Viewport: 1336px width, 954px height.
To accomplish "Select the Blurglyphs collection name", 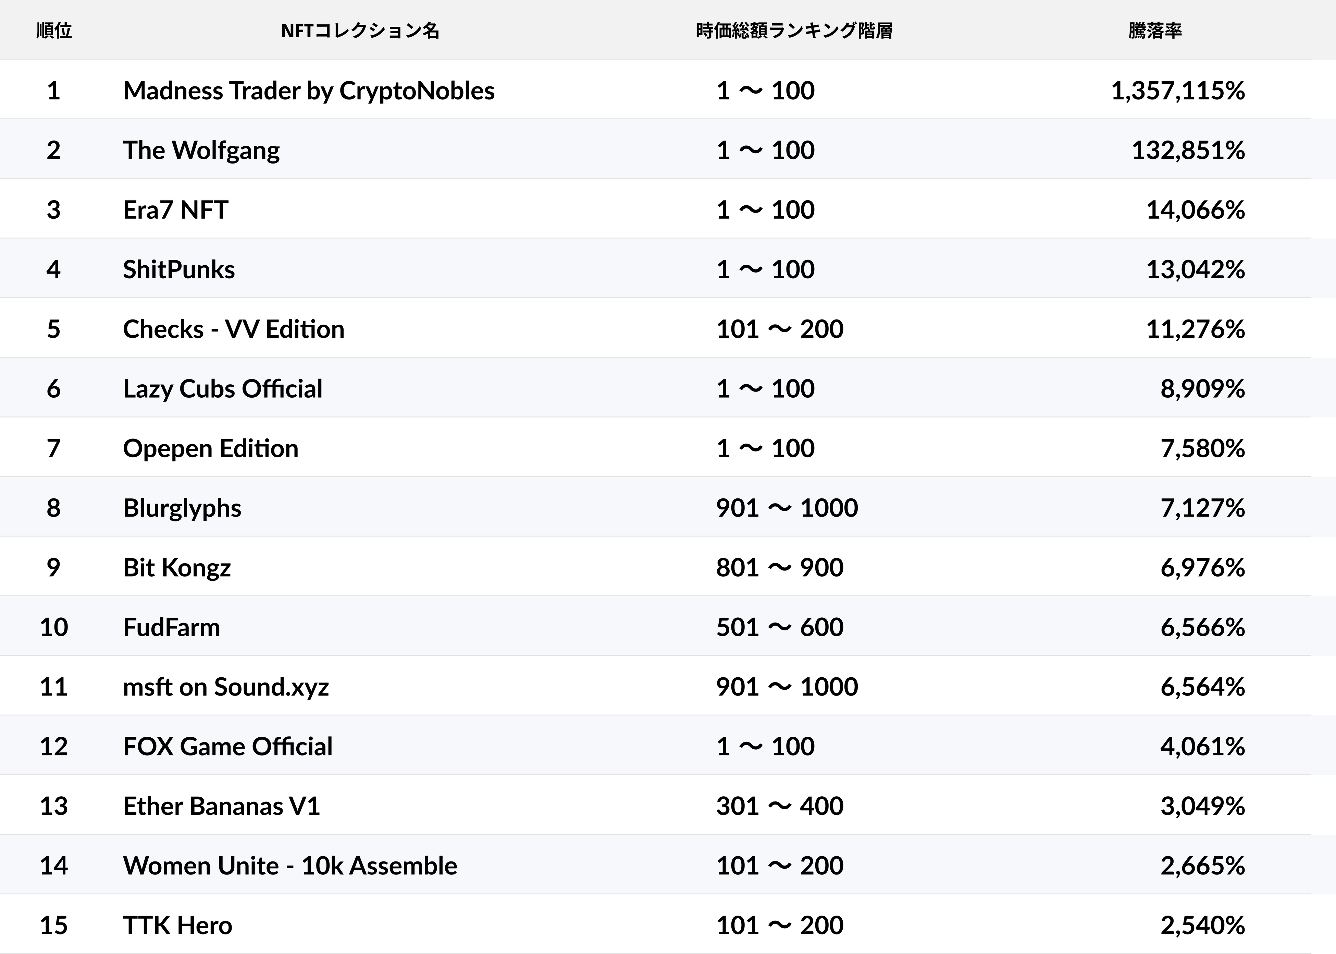I will pyautogui.click(x=182, y=508).
